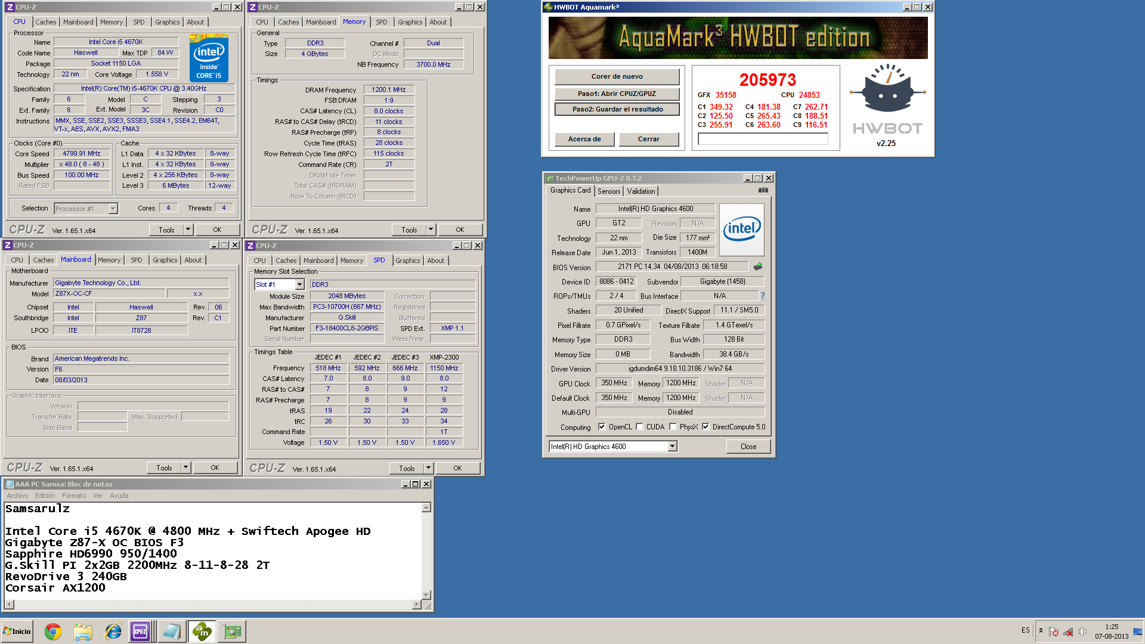Click the Close button in GPU-Z

[748, 447]
